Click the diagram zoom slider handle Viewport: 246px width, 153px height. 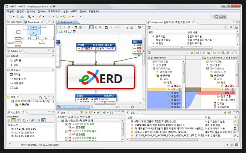(x=132, y=107)
